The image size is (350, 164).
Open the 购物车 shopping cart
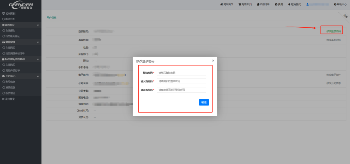click(245, 4)
